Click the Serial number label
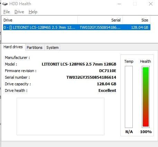The height and width of the screenshot is (147, 158). 17,77
